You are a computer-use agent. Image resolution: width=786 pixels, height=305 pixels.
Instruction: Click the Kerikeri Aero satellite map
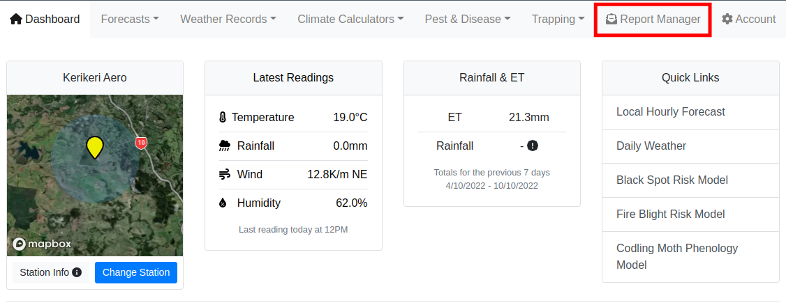click(95, 175)
